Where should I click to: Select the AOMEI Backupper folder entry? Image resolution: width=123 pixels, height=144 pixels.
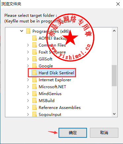click(x=50, y=38)
